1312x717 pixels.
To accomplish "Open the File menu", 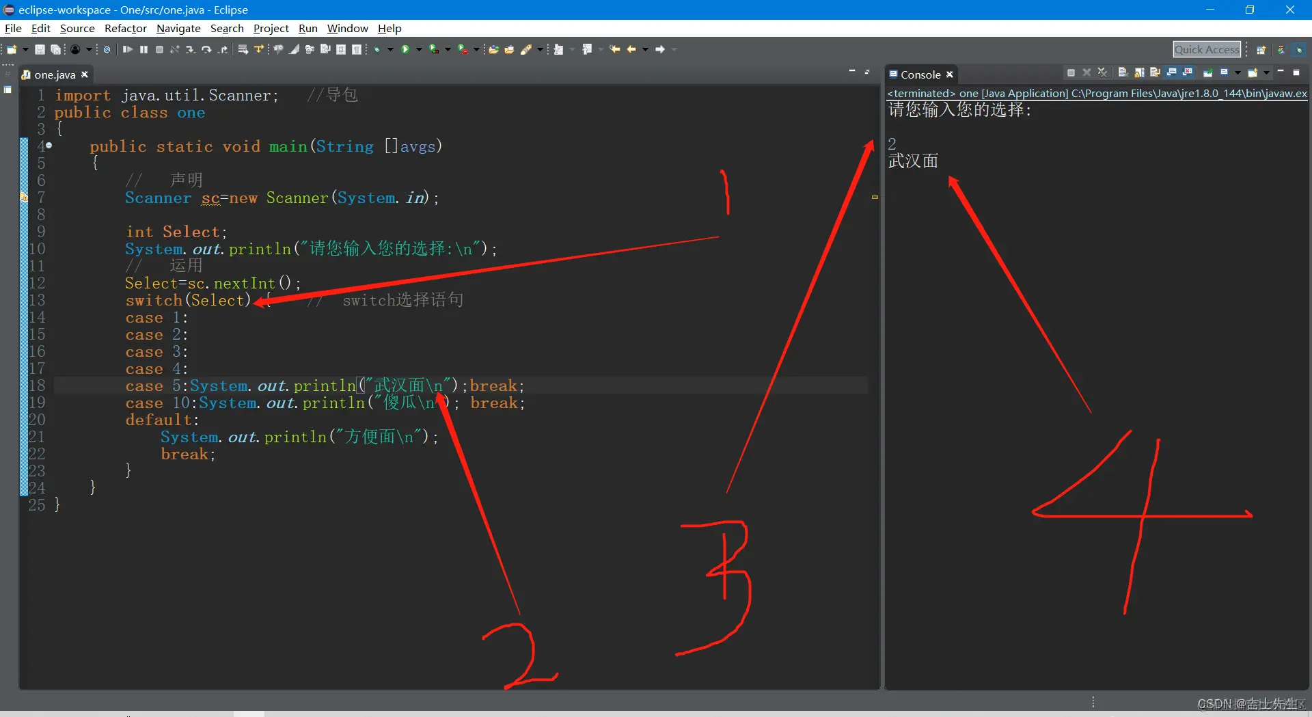I will click(x=13, y=28).
